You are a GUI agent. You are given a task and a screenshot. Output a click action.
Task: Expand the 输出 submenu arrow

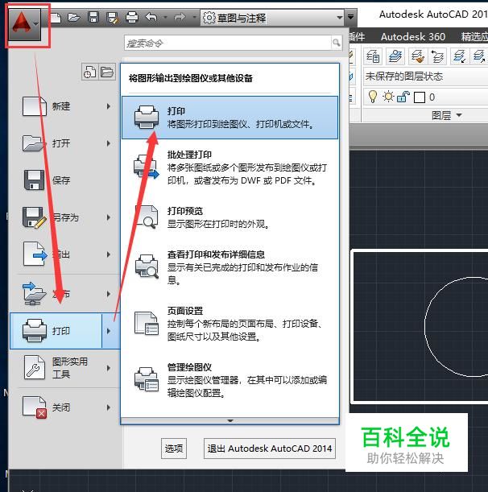click(108, 254)
